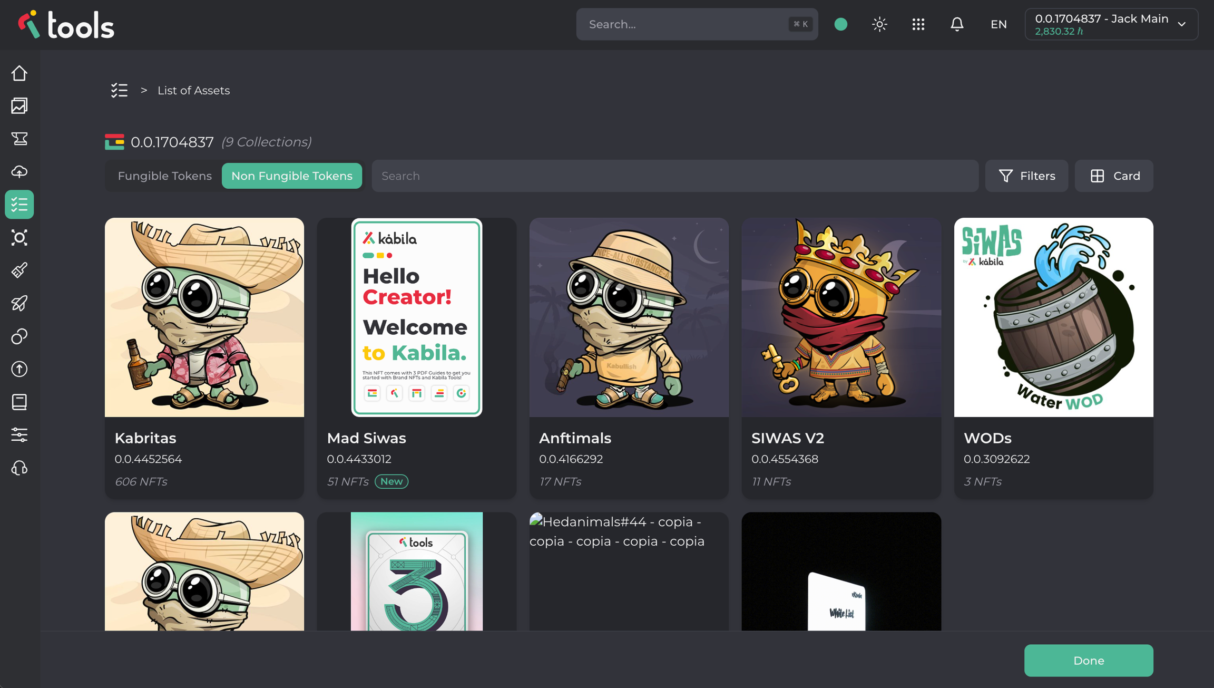
Task: Click the sliders settings sidebar icon
Action: click(19, 435)
